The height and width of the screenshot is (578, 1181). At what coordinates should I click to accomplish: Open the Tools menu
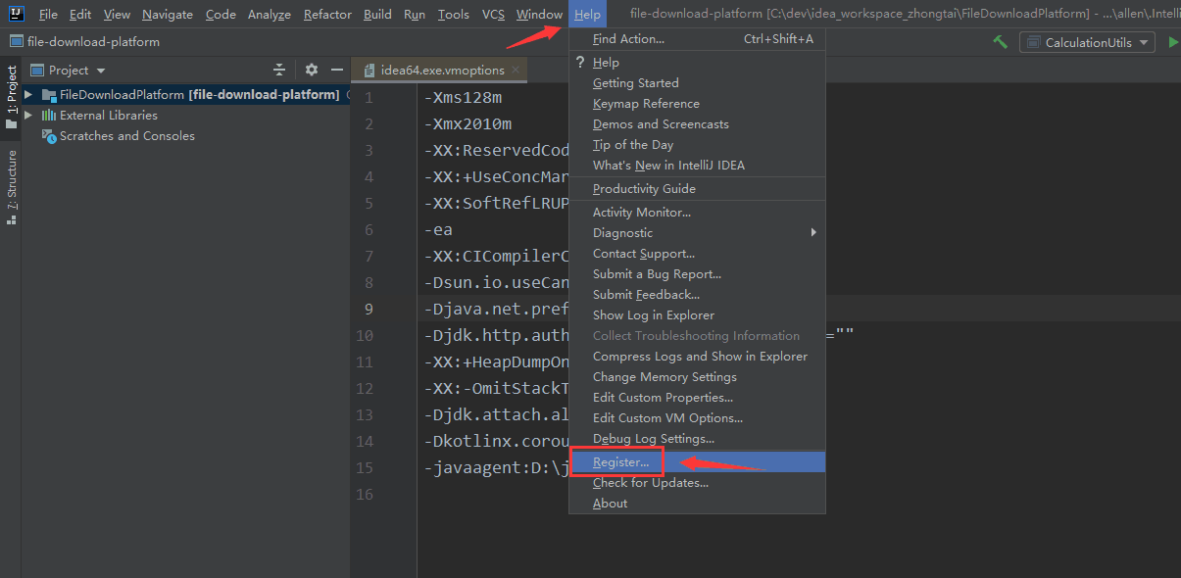tap(454, 15)
